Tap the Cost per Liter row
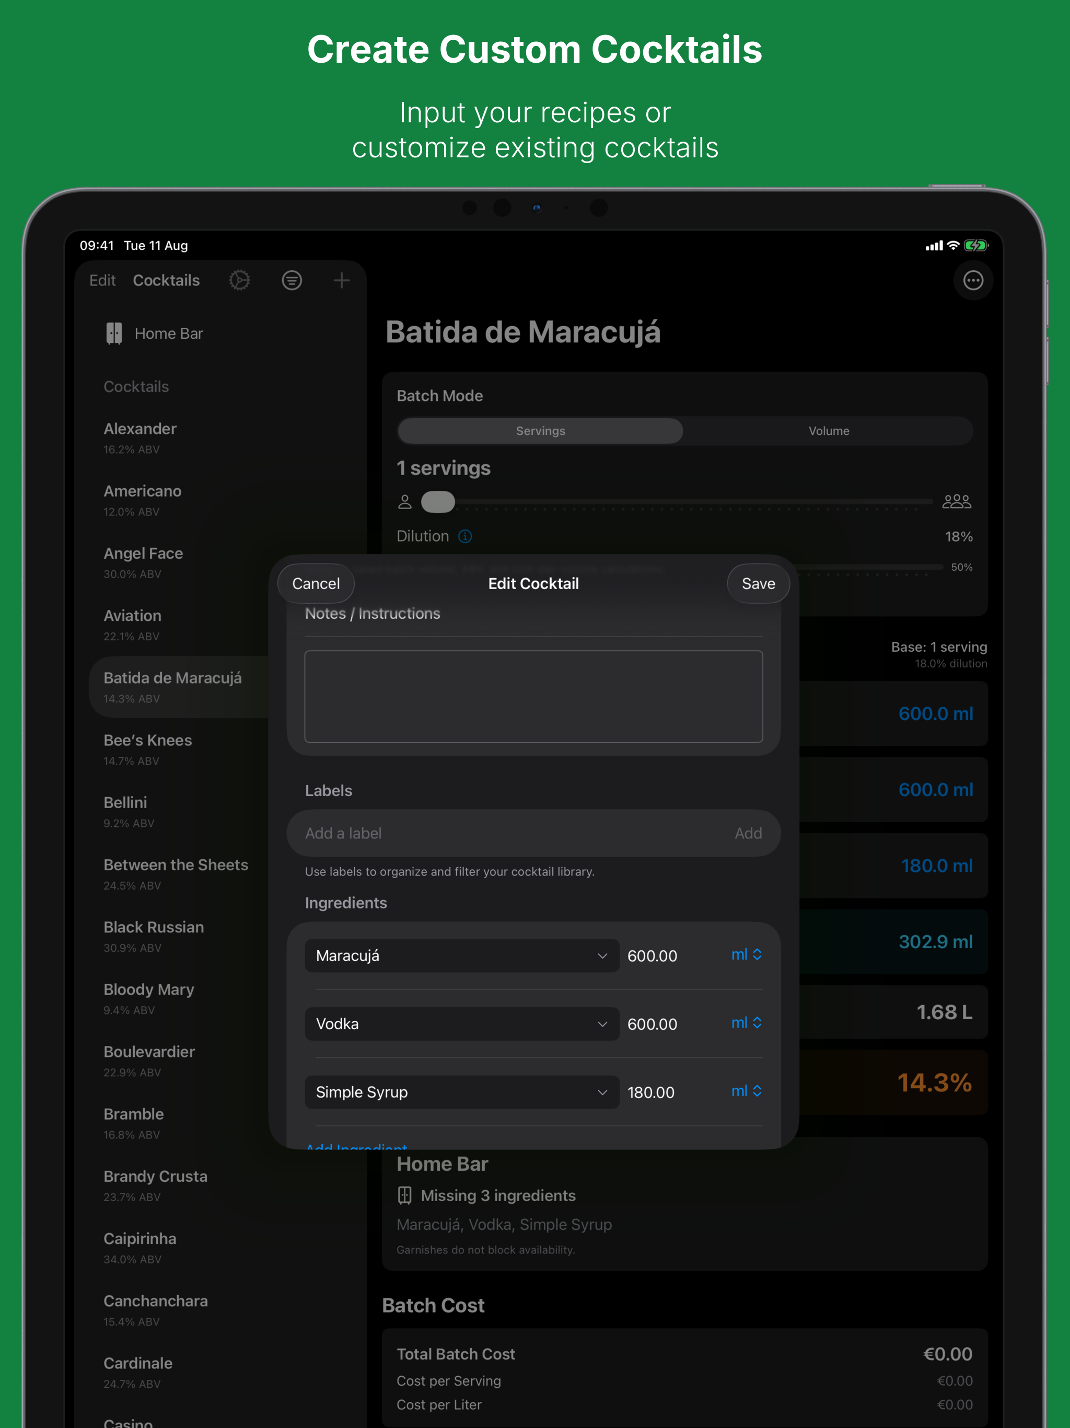Viewport: 1070px width, 1428px height. (x=684, y=1405)
